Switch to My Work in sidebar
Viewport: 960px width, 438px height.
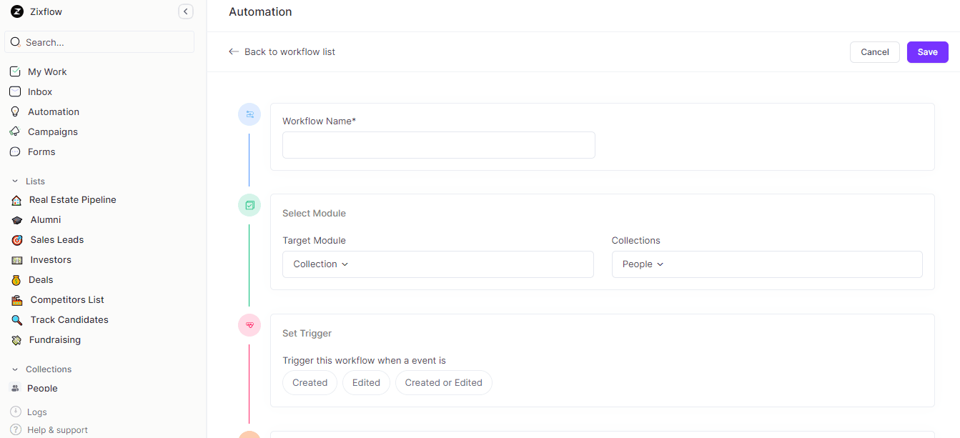point(46,71)
